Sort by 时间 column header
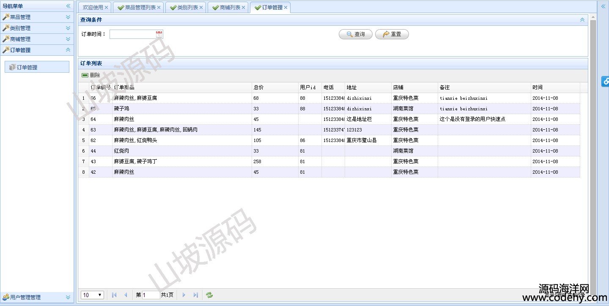 click(555, 87)
